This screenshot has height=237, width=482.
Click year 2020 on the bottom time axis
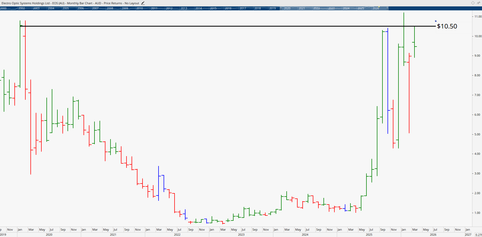tap(49, 235)
